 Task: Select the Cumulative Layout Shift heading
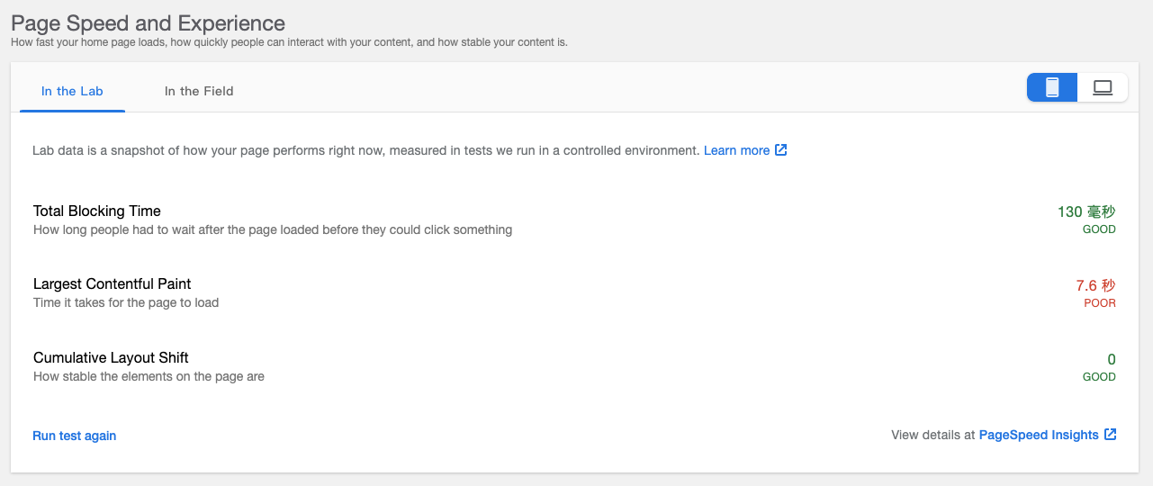pyautogui.click(x=111, y=357)
